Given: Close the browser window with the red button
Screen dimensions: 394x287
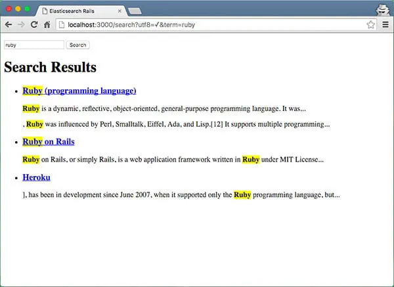Looking at the screenshot, I should (x=8, y=9).
